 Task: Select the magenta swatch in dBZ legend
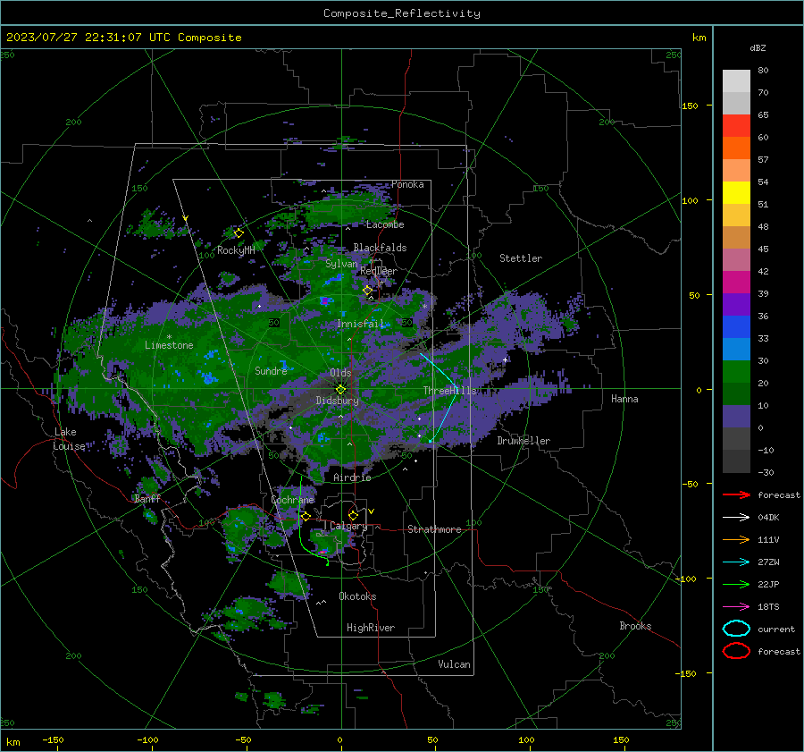[736, 282]
